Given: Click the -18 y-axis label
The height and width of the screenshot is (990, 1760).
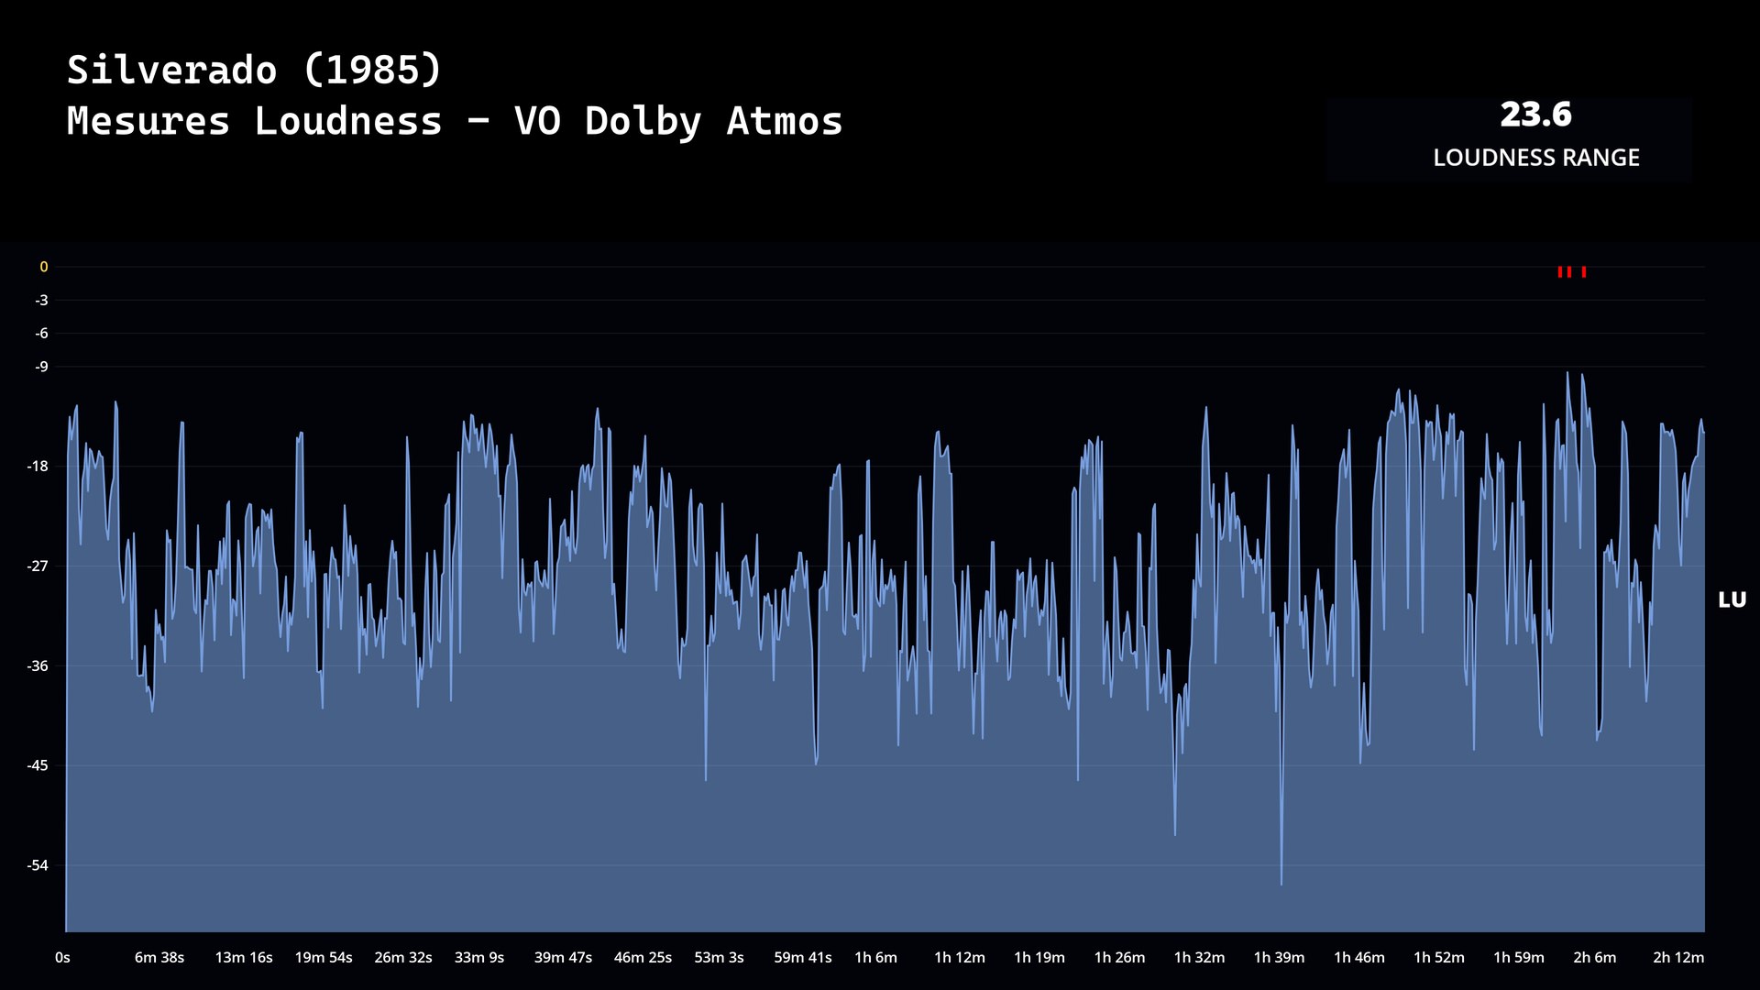Looking at the screenshot, I should tap(38, 467).
